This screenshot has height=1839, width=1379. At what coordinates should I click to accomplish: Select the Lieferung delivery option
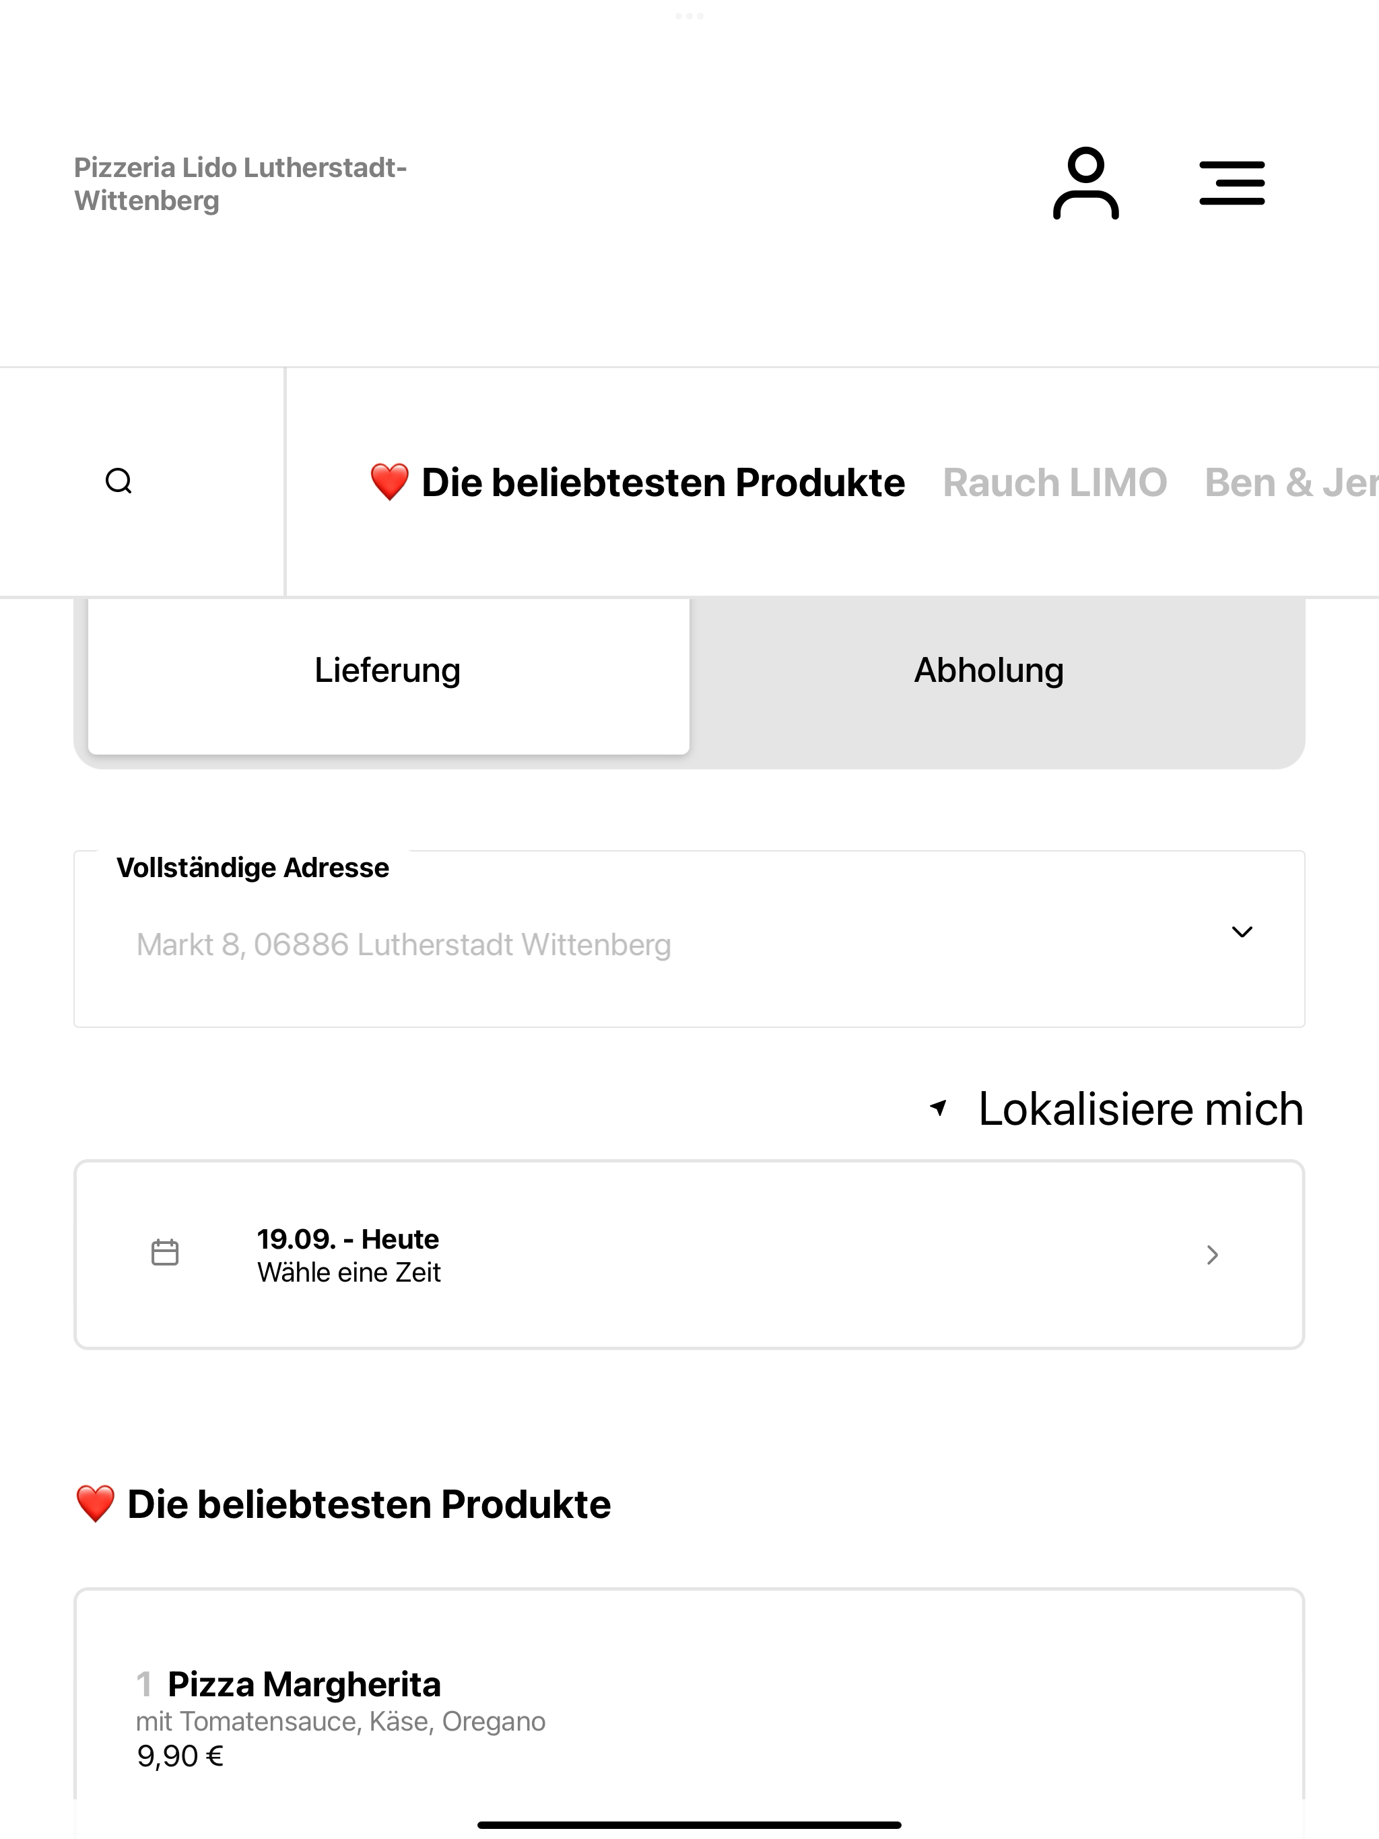[x=389, y=671]
